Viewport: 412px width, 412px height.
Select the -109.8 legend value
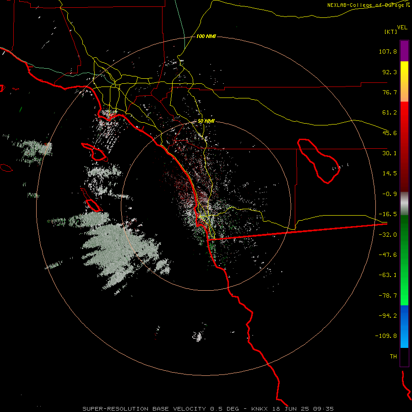386,336
